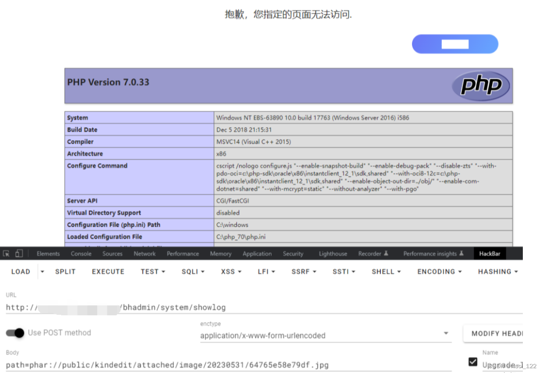Click LOAD to capture the current request

coord(20,271)
